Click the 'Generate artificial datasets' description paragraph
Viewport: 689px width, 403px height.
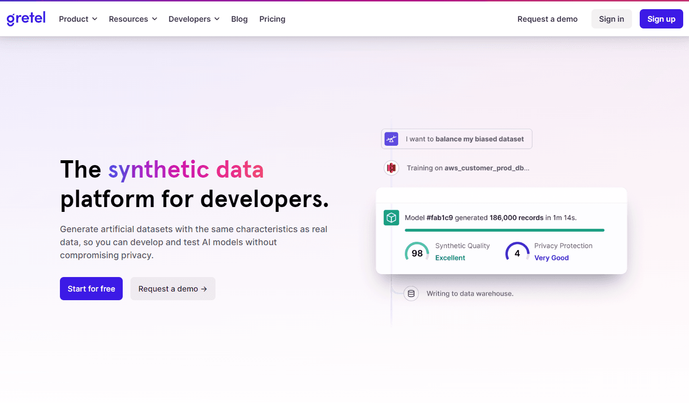point(194,242)
